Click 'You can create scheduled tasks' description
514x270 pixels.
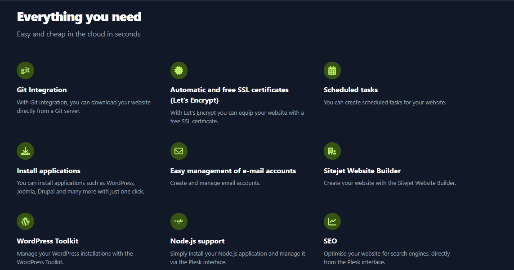click(x=385, y=102)
